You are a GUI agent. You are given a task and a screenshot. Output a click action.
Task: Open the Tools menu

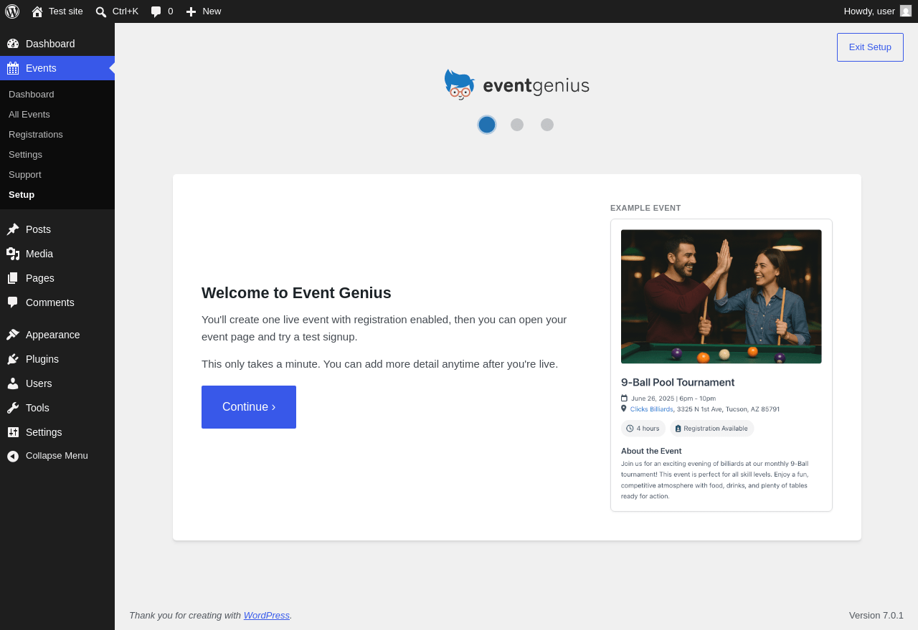(x=57, y=408)
